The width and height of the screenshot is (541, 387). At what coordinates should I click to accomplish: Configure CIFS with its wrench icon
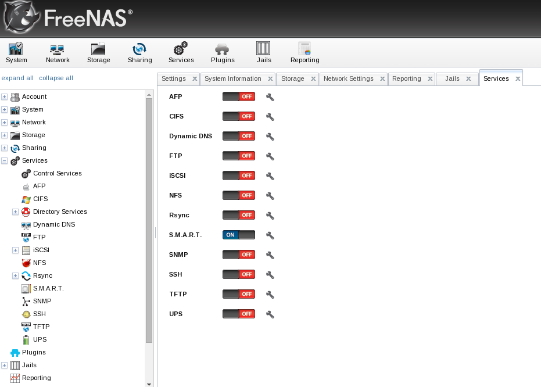[x=270, y=117]
